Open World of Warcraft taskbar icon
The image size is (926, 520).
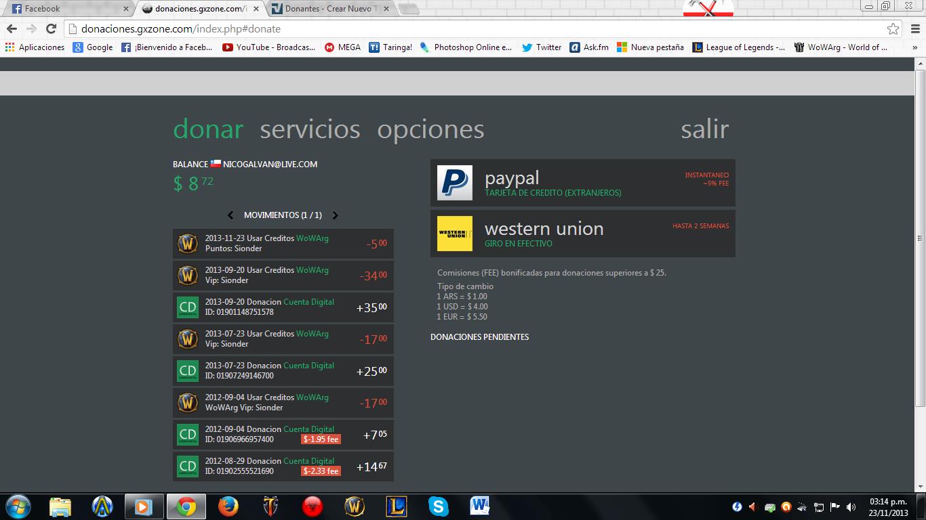[x=355, y=506]
